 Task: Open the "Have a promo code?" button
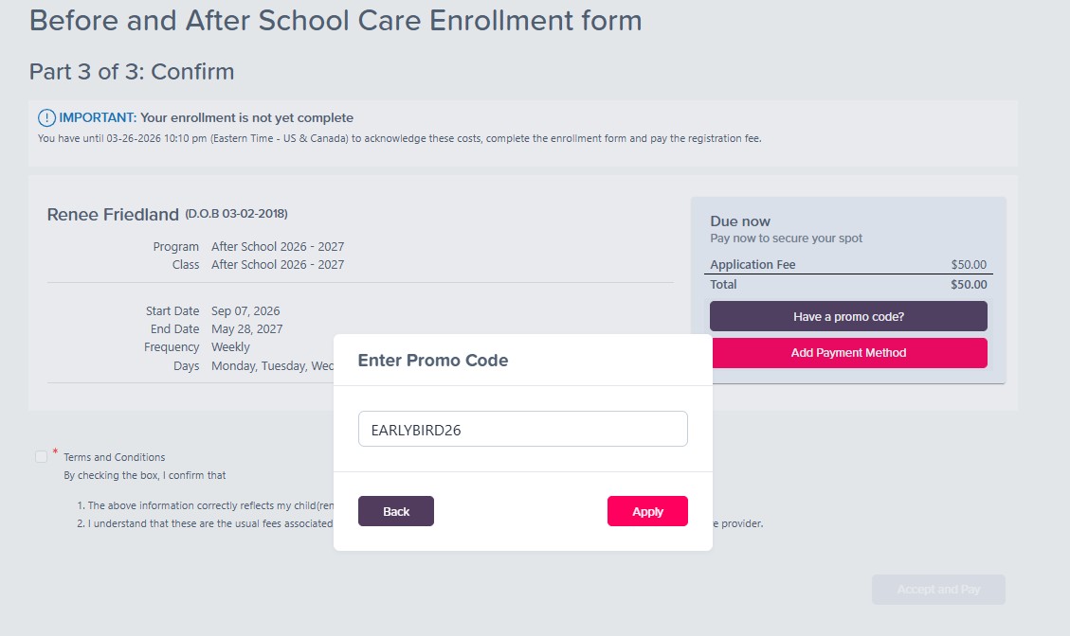pos(848,316)
